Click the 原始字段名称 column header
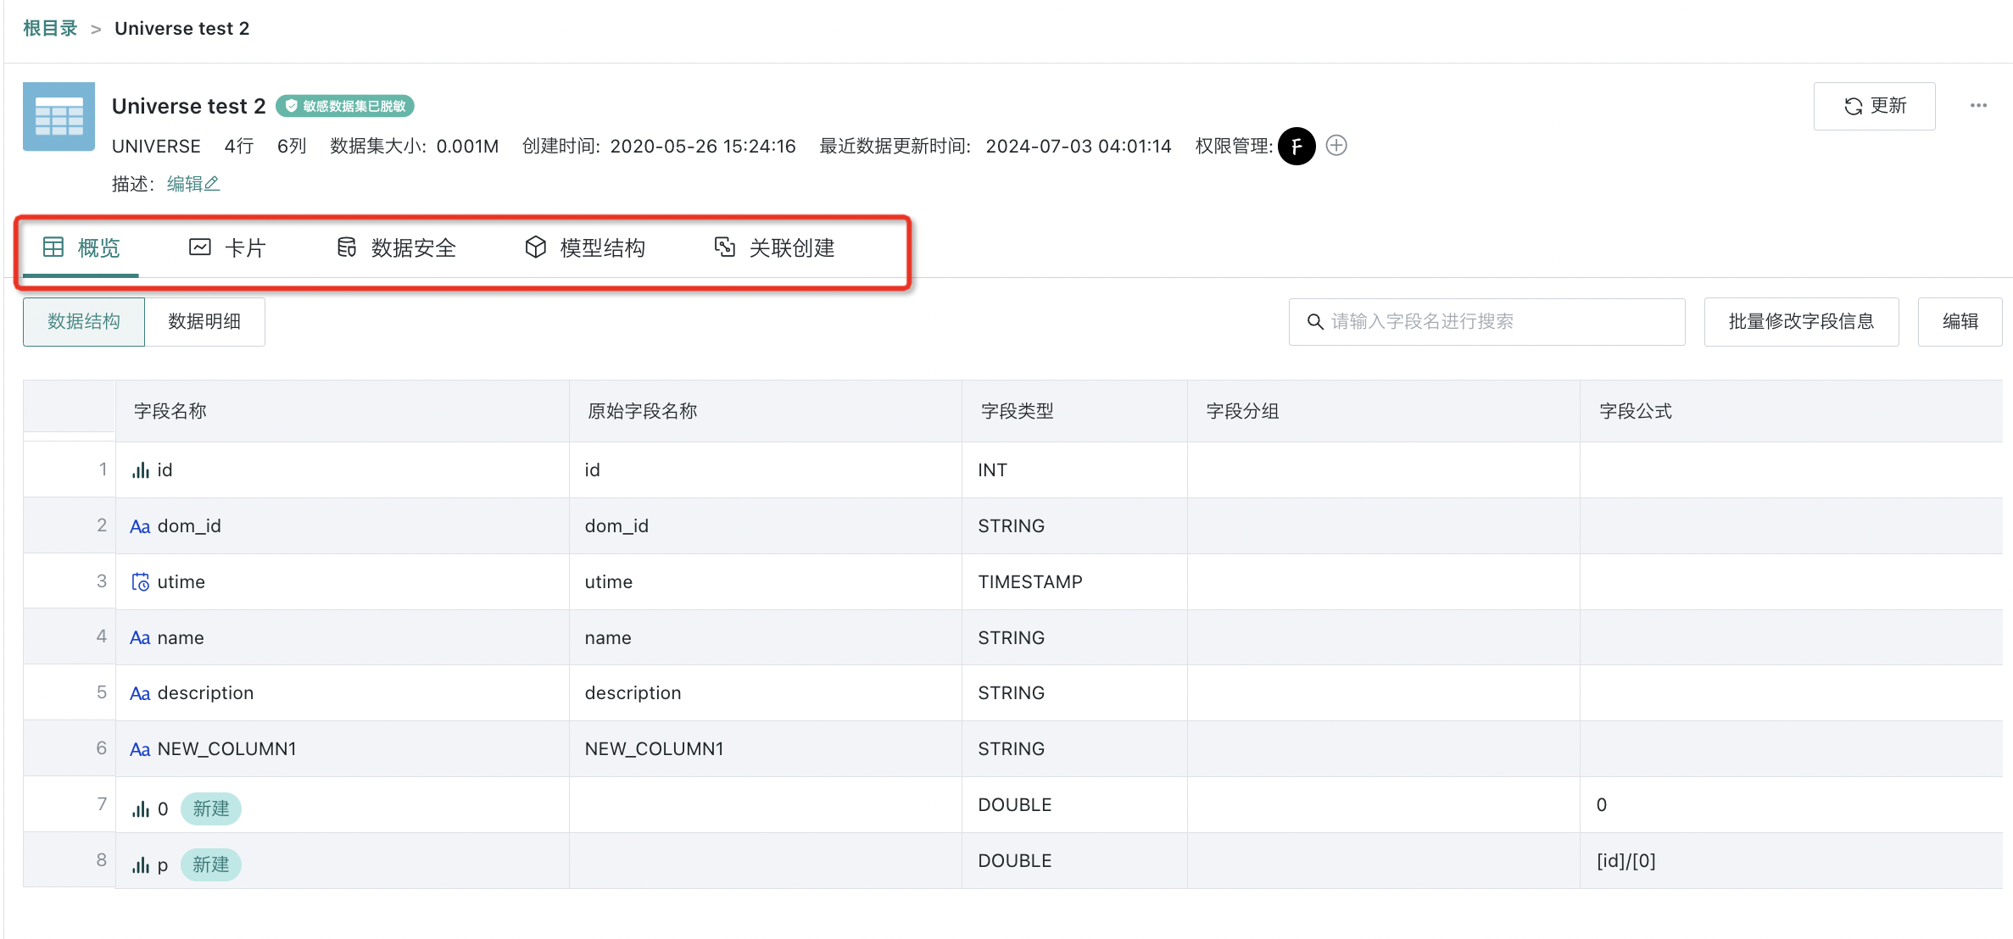Screen dimensions: 2013x939 click(x=765, y=411)
